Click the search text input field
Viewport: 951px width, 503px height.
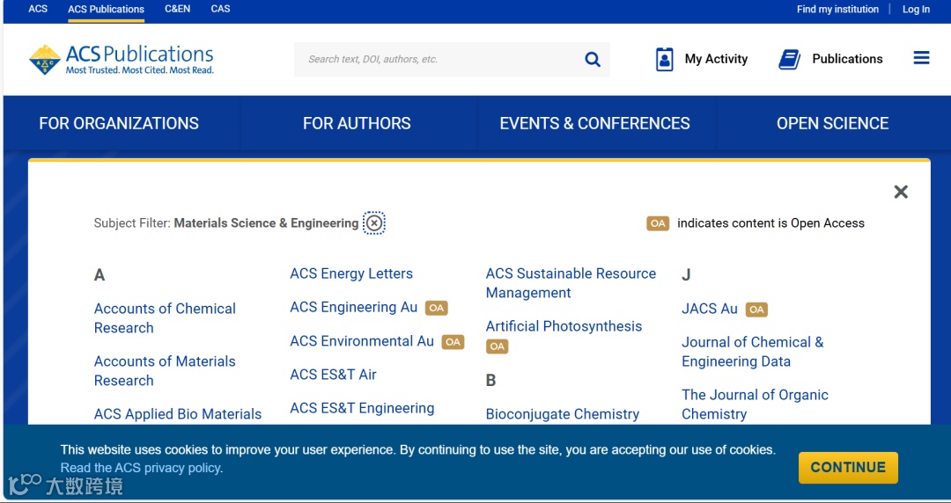coord(440,59)
